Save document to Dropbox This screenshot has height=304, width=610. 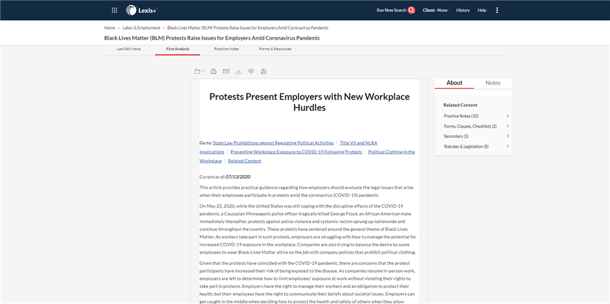coord(251,71)
